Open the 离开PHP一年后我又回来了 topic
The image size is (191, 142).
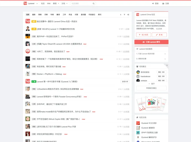pyautogui.click(x=55, y=37)
